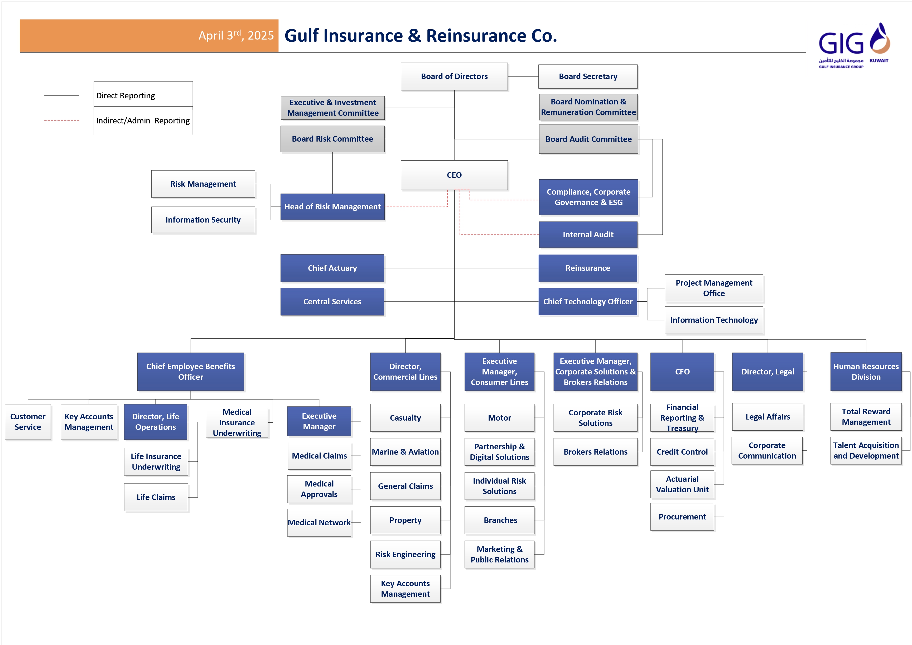The height and width of the screenshot is (645, 912).
Task: Select the Chief Employee Benefits Officer box
Action: [191, 371]
